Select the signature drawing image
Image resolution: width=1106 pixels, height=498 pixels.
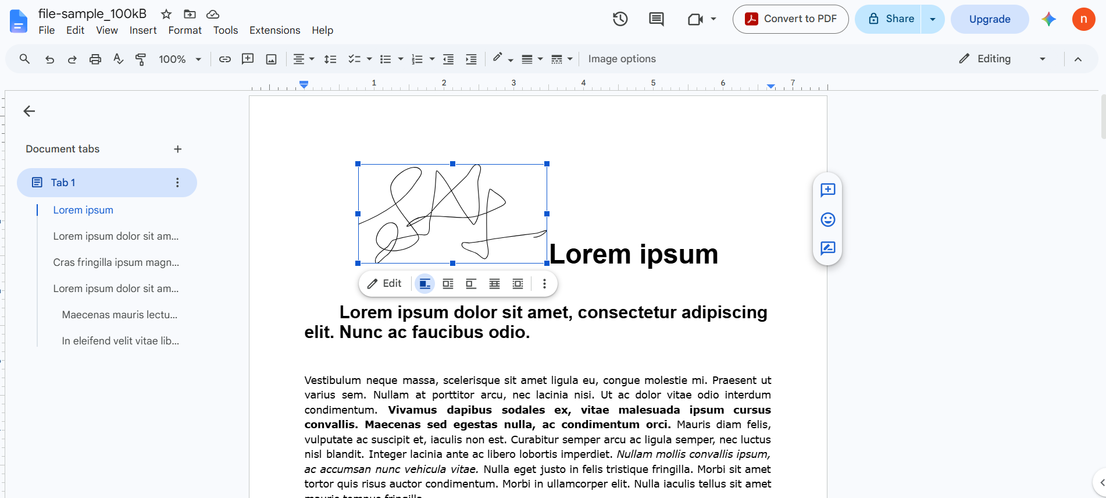(x=452, y=214)
